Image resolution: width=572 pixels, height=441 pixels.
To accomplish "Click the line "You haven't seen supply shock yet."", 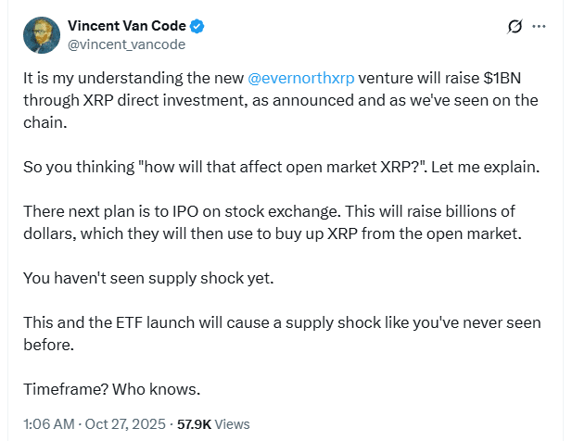I will click(148, 279).
